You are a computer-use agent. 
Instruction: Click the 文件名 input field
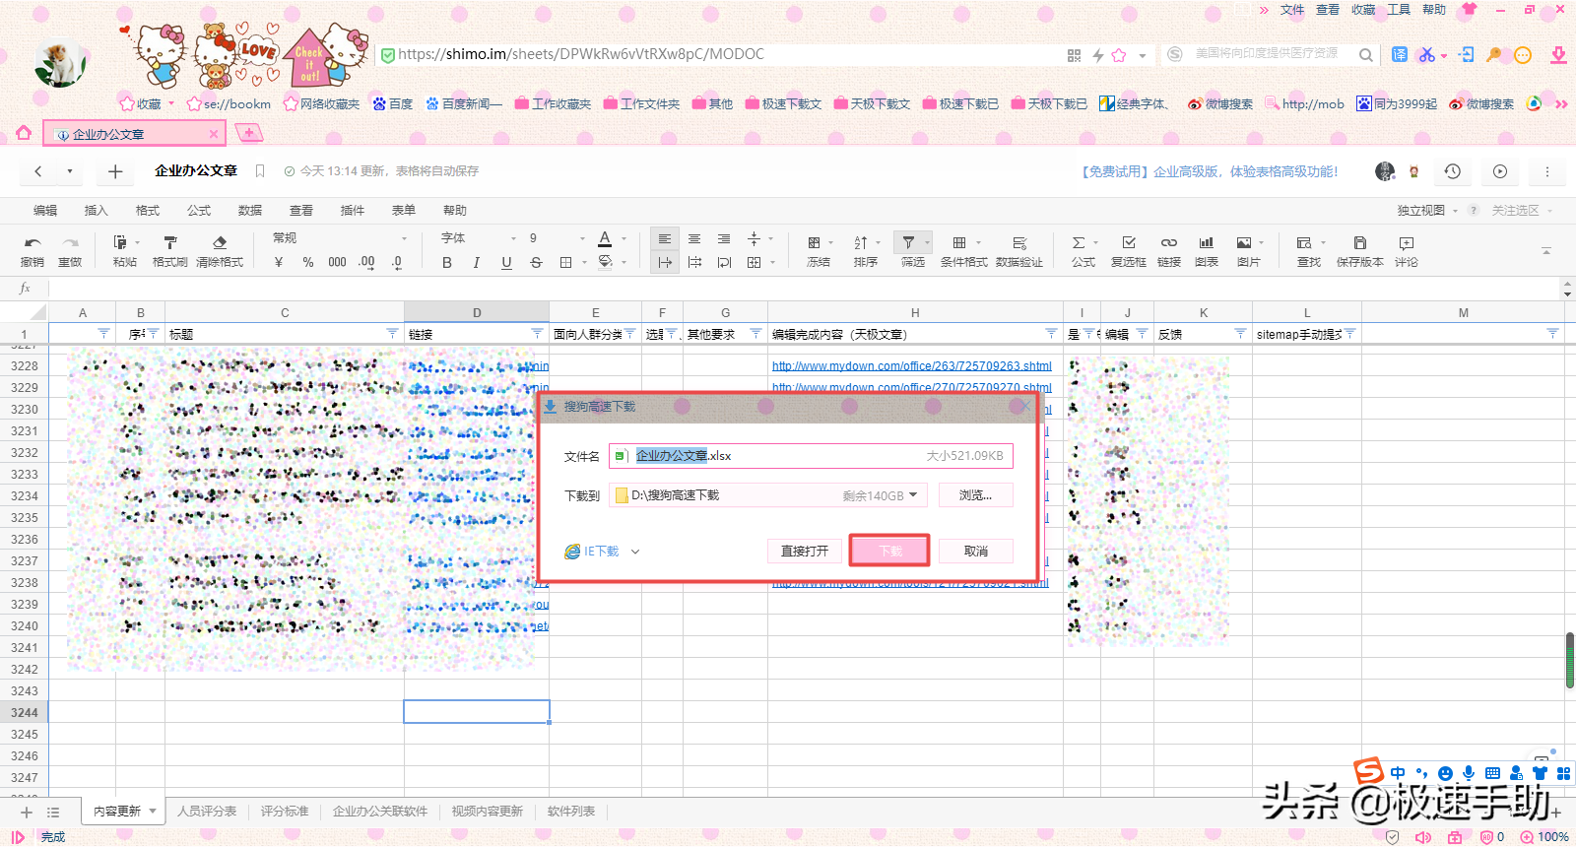[811, 456]
